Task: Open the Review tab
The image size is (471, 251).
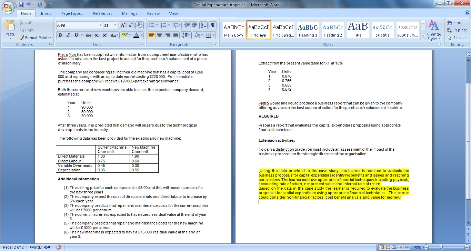Action: [x=153, y=13]
